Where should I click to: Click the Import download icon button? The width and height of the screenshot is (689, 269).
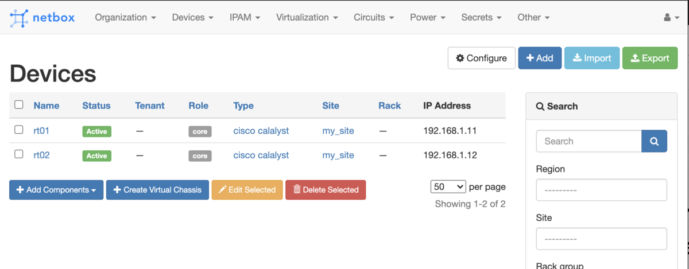[x=577, y=58]
